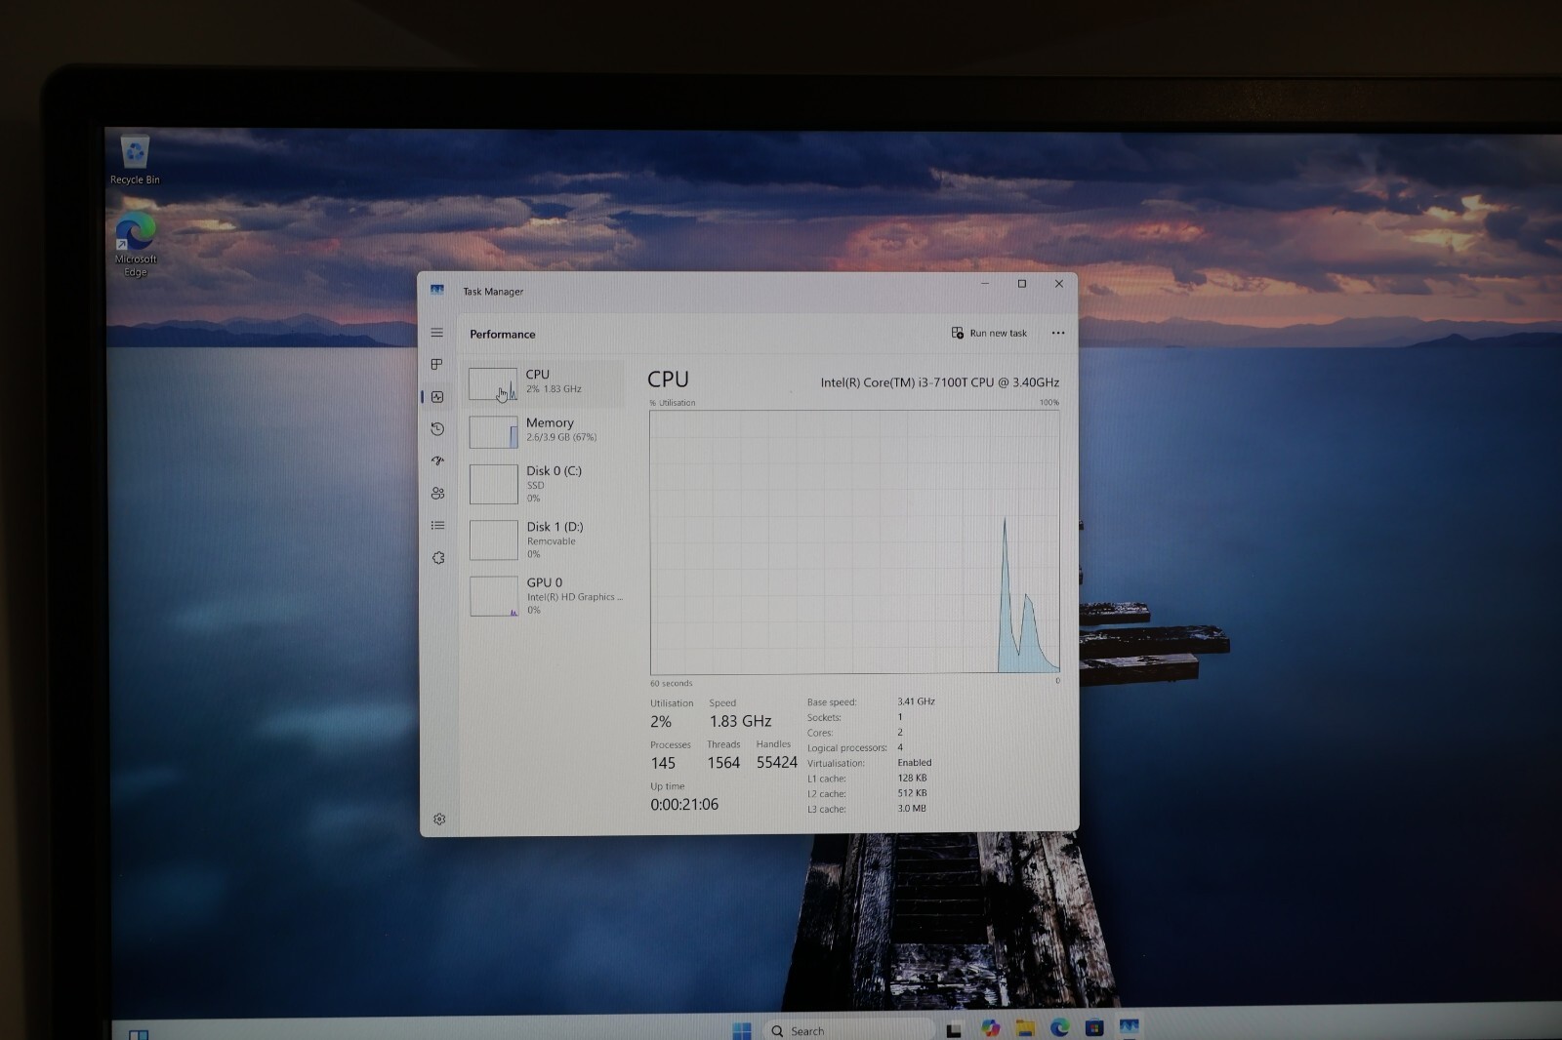1562x1040 pixels.
Task: Select the CPU performance entry
Action: pyautogui.click(x=545, y=382)
